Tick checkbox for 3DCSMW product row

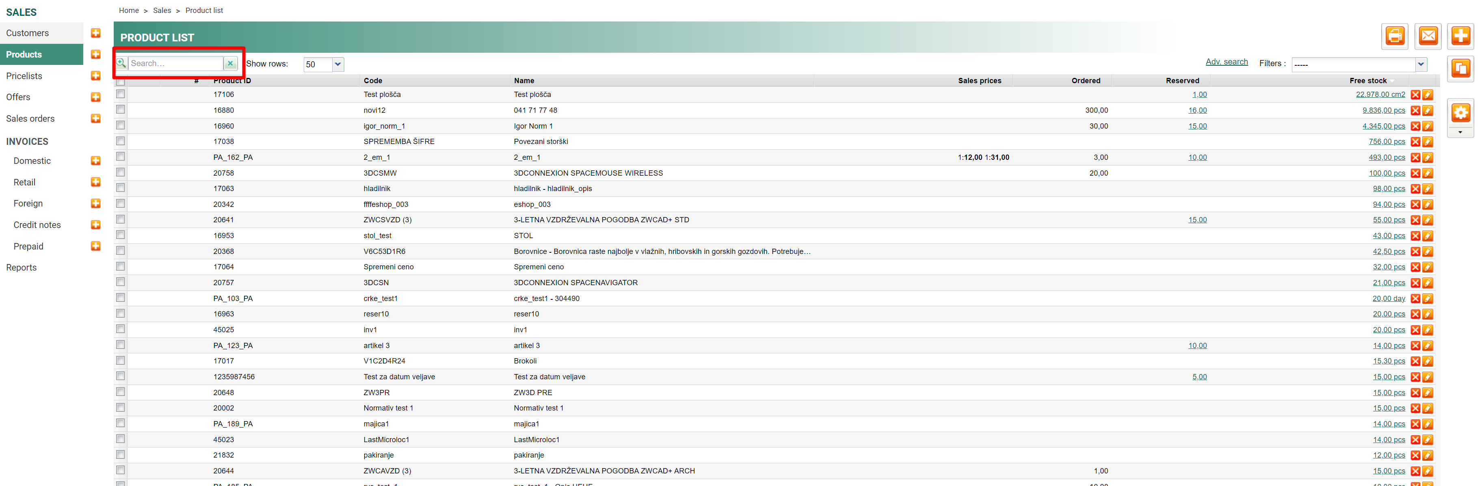point(120,172)
